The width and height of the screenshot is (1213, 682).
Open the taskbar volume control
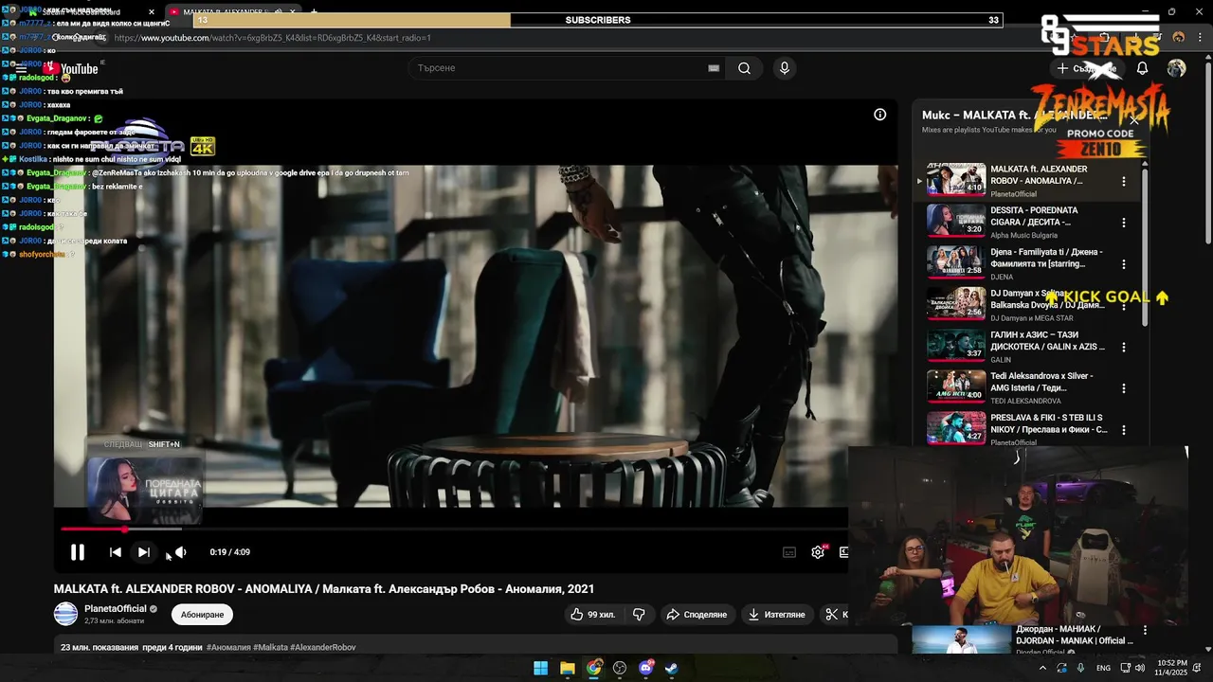tap(1139, 668)
